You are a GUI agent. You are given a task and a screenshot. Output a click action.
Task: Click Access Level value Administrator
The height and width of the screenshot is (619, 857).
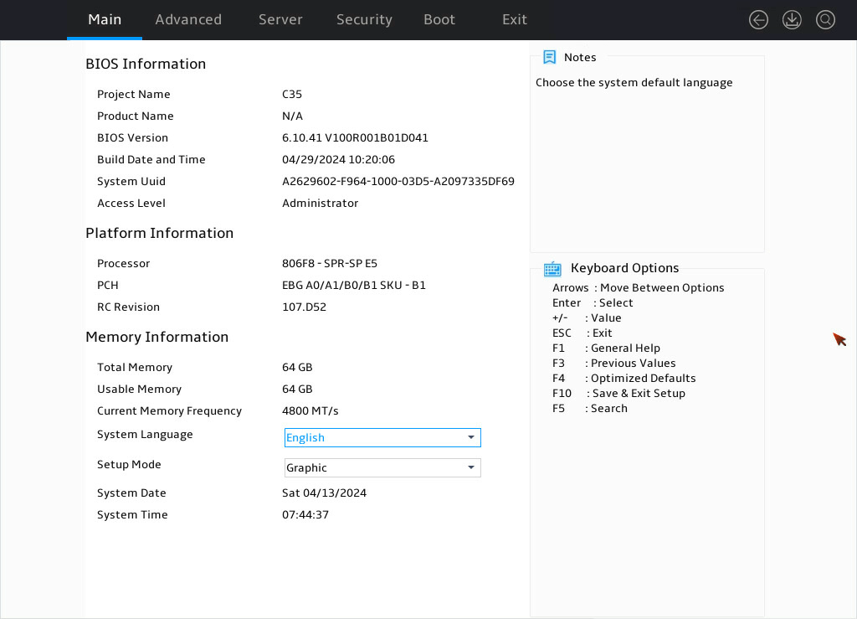(320, 203)
